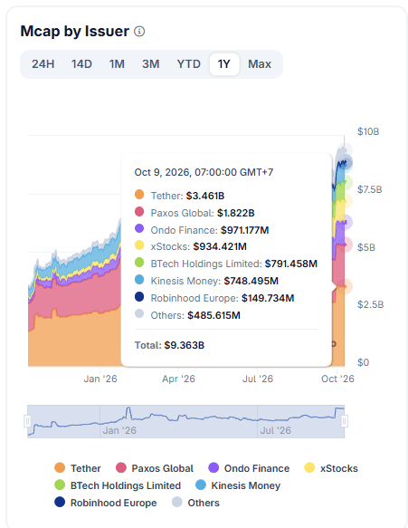
Task: Click the orange Tether dot in tooltip
Action: coord(139,195)
